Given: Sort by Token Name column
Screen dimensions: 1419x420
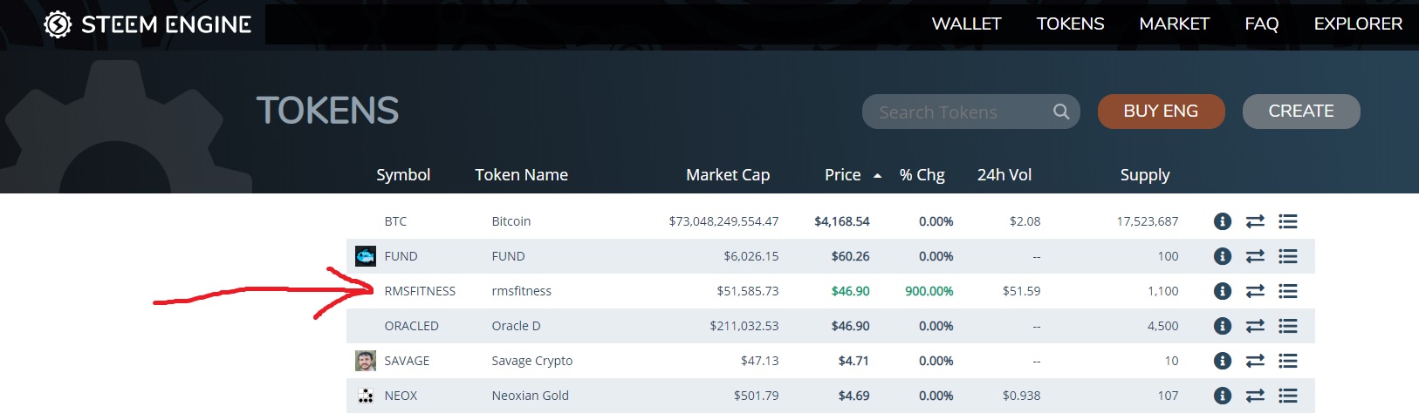Looking at the screenshot, I should click(521, 175).
